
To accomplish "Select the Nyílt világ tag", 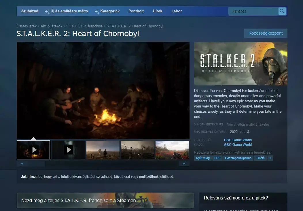I will [203, 158].
